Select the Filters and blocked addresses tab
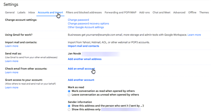The image size is (211, 112). click(x=84, y=12)
